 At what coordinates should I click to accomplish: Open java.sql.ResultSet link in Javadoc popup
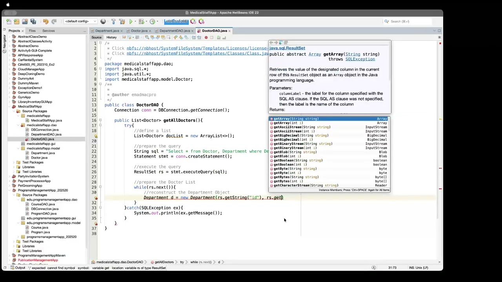pyautogui.click(x=287, y=48)
